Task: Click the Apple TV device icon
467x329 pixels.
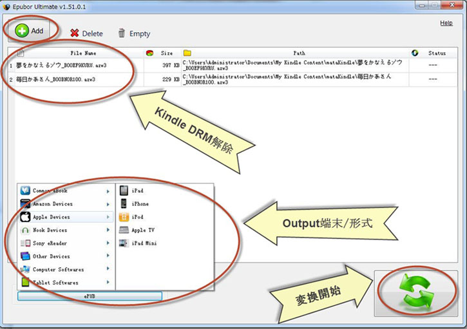Action: click(x=124, y=230)
